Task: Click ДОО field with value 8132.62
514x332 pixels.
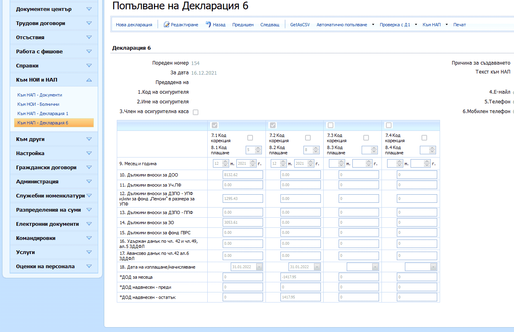Action: tap(242, 175)
